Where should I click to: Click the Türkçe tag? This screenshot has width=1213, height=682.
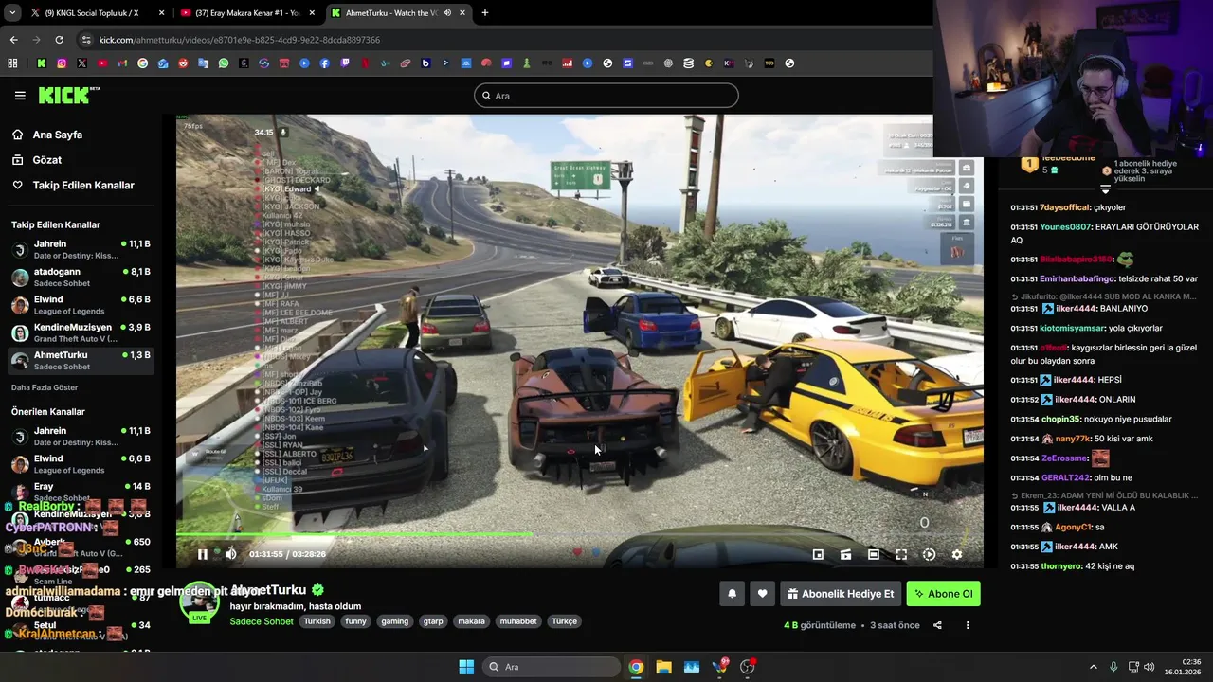click(x=564, y=621)
